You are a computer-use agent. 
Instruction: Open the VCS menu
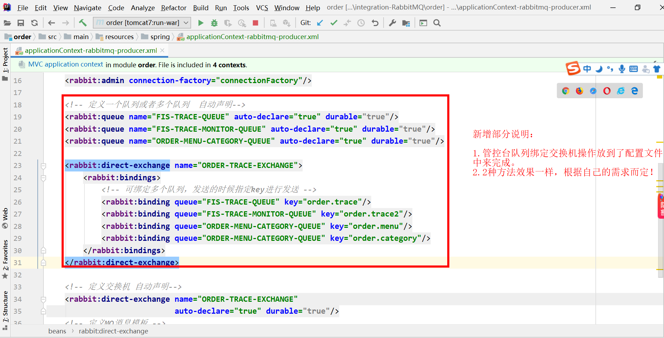tap(262, 7)
